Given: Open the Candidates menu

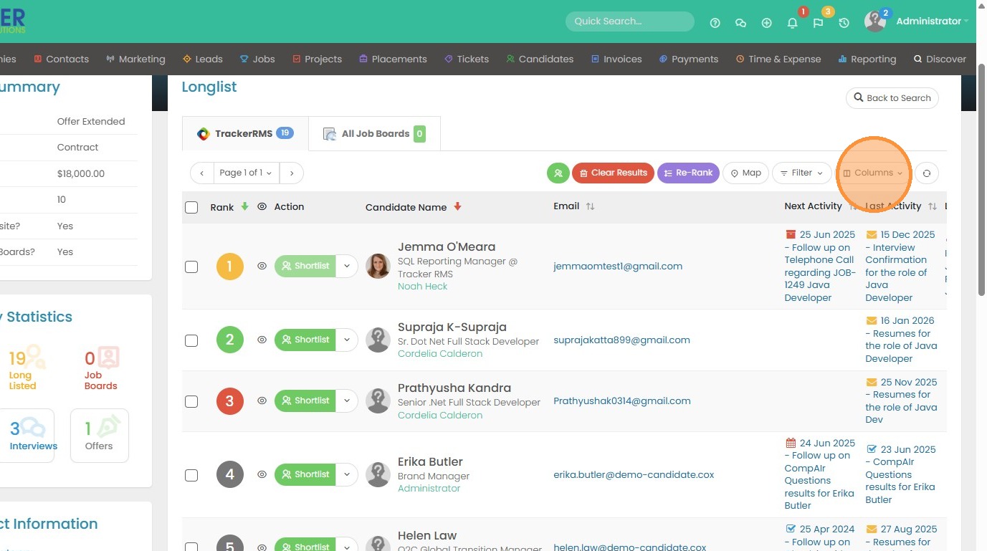Looking at the screenshot, I should pyautogui.click(x=540, y=59).
